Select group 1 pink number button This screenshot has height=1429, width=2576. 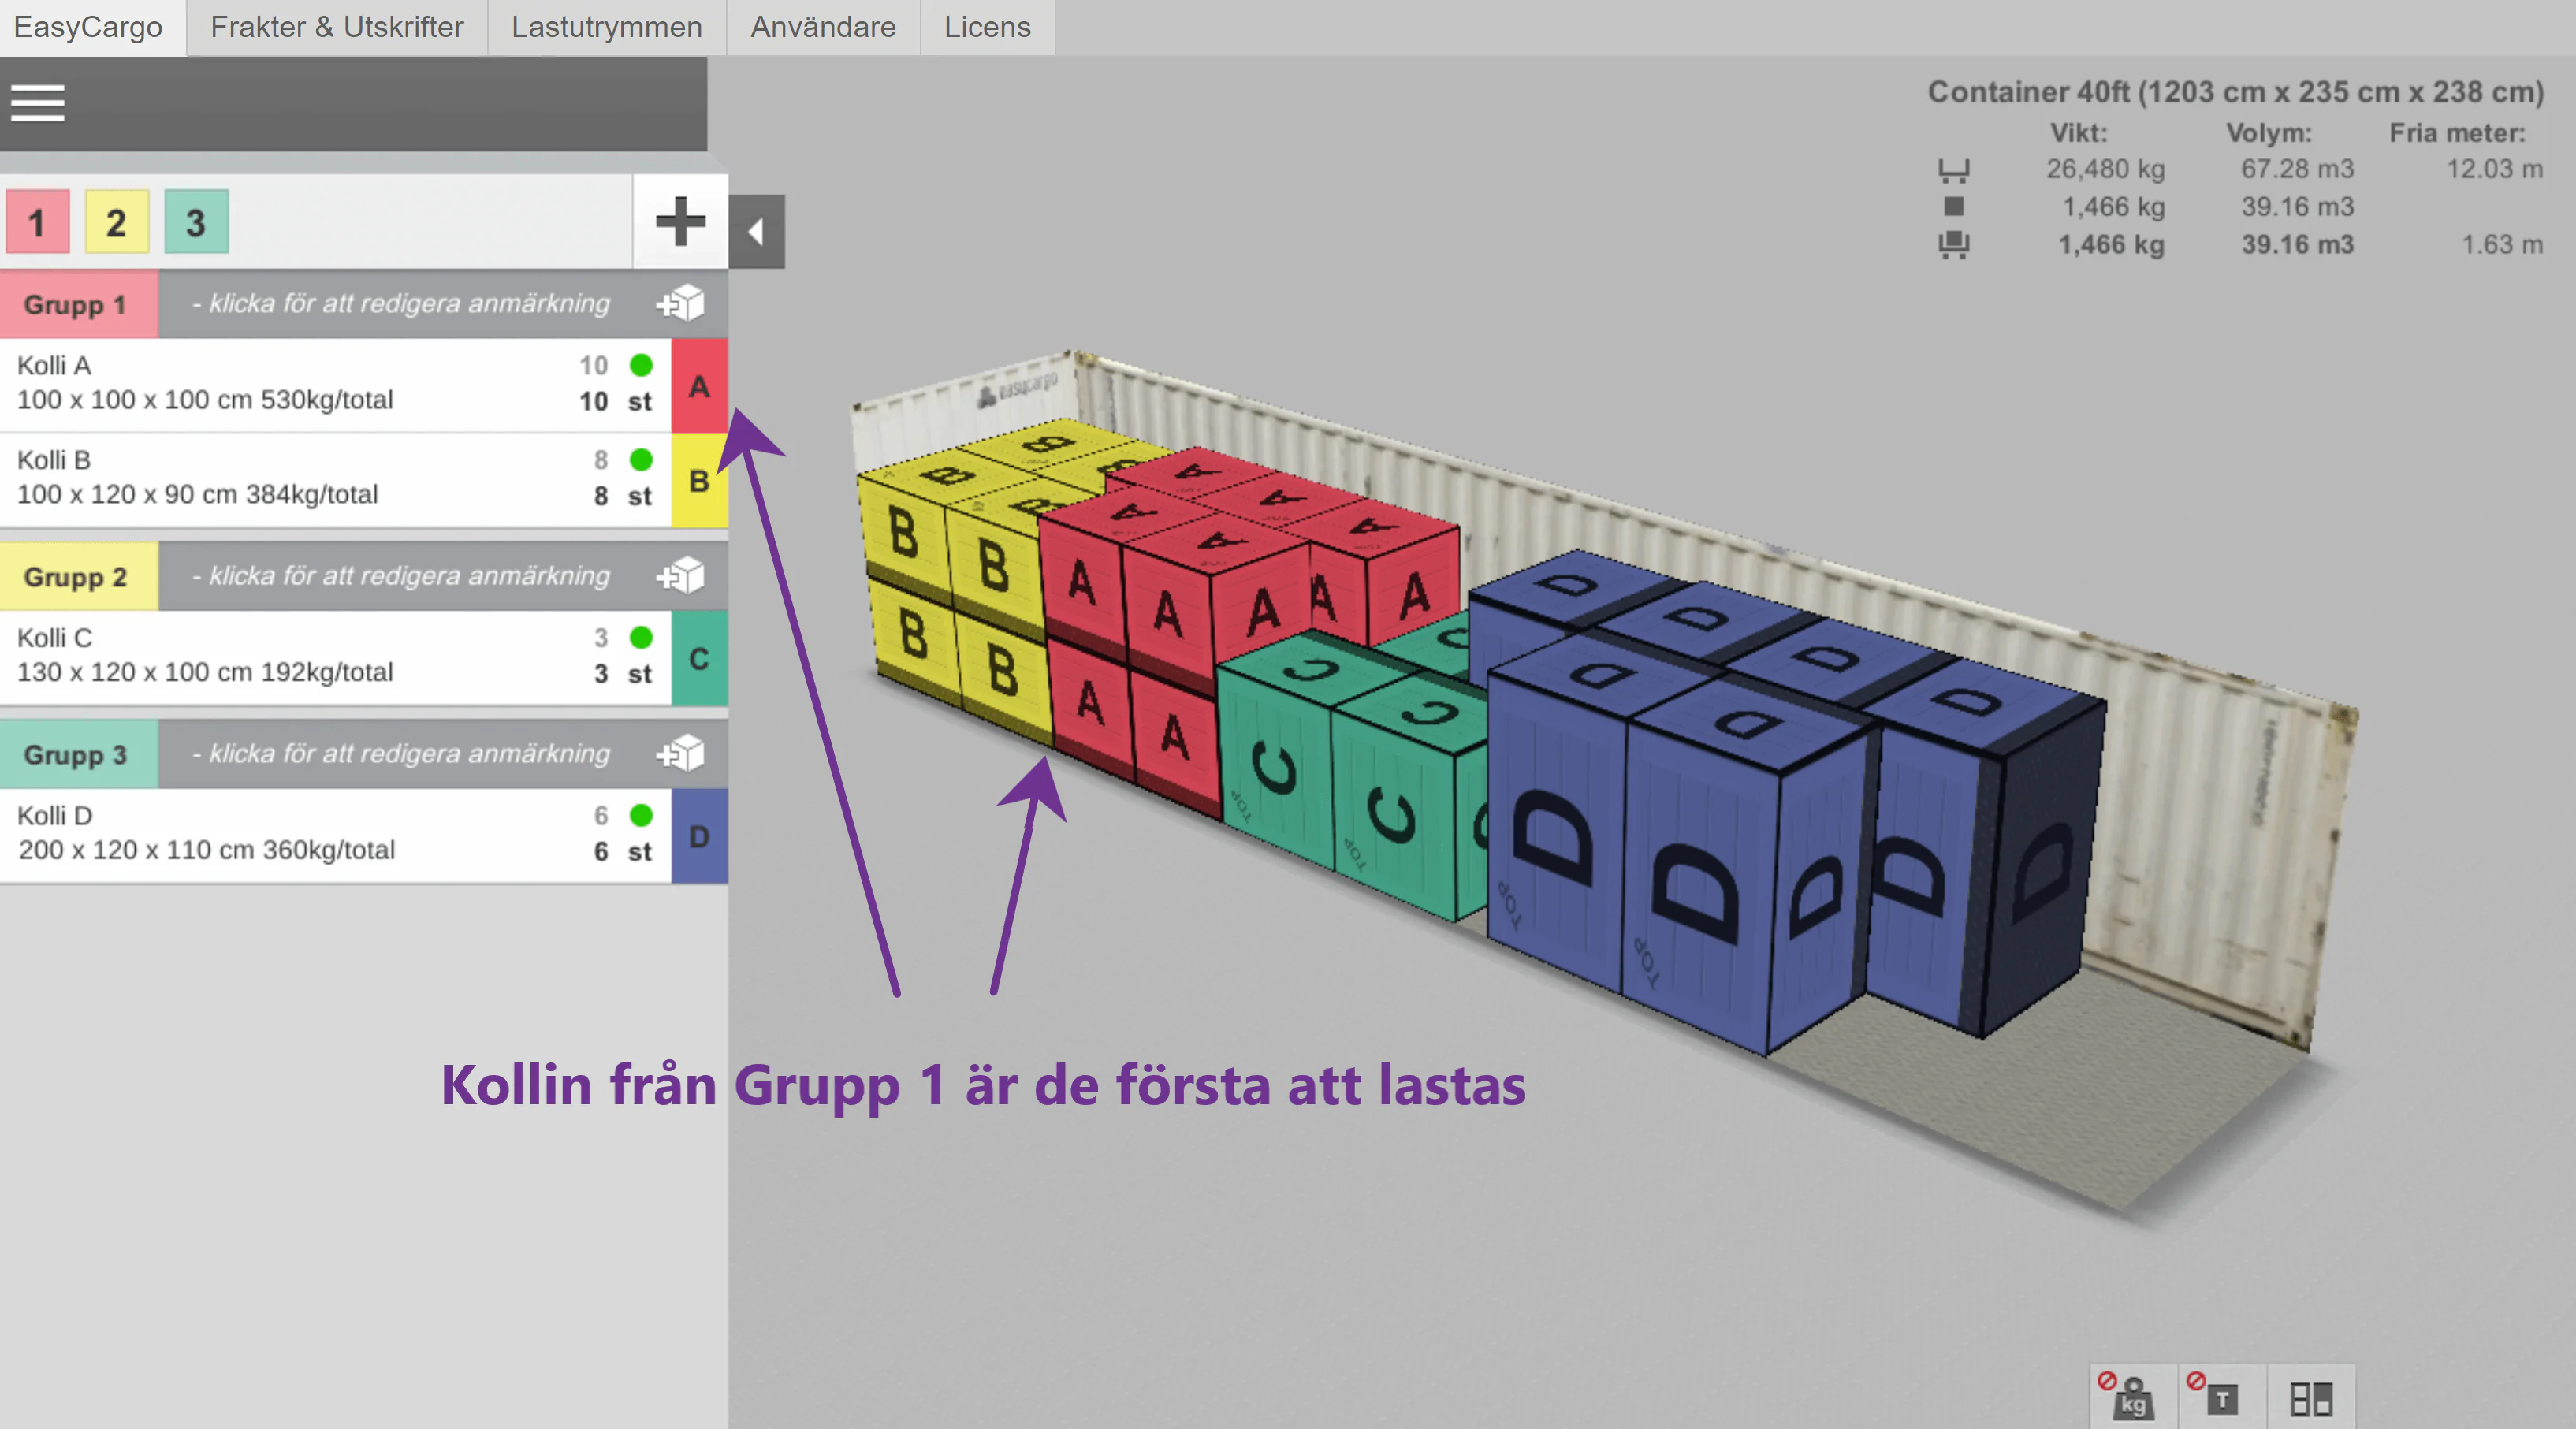pyautogui.click(x=38, y=222)
